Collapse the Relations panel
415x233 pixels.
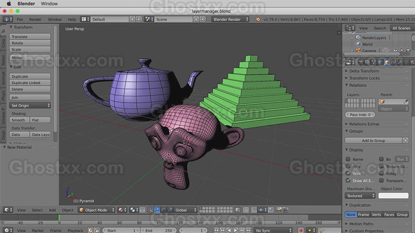tap(357, 85)
